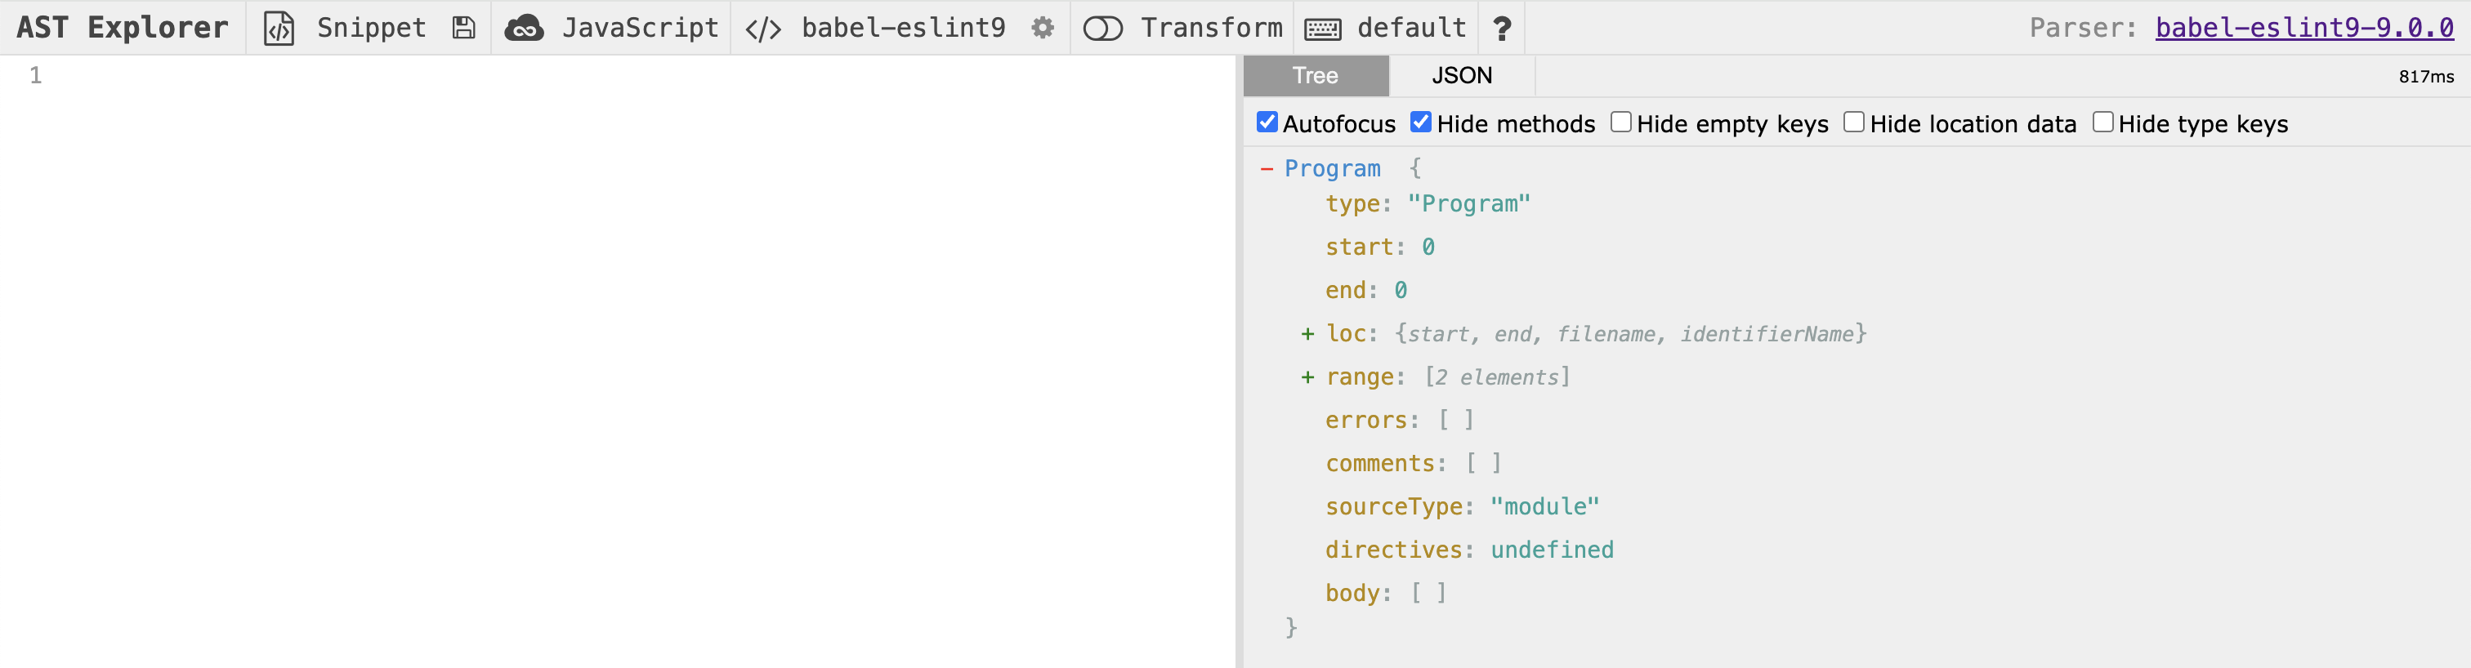Screen dimensions: 2471x668
Task: Expand the range node
Action: pos(1307,376)
